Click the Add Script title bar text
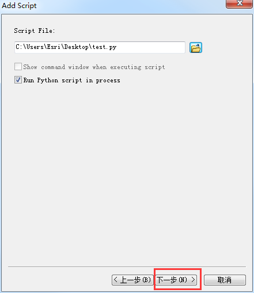The image size is (254, 293). [x=19, y=5]
